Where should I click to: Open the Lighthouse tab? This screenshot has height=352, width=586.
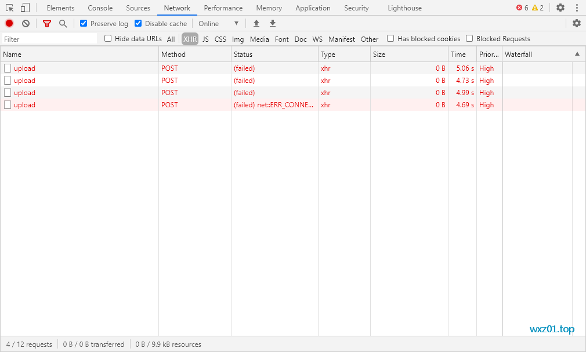point(405,8)
